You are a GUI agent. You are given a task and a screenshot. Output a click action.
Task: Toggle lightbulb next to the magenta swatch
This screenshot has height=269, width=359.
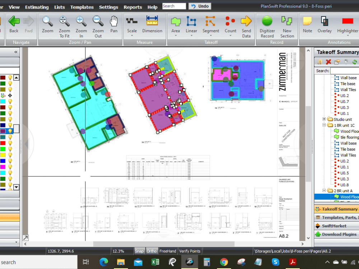[10, 167]
